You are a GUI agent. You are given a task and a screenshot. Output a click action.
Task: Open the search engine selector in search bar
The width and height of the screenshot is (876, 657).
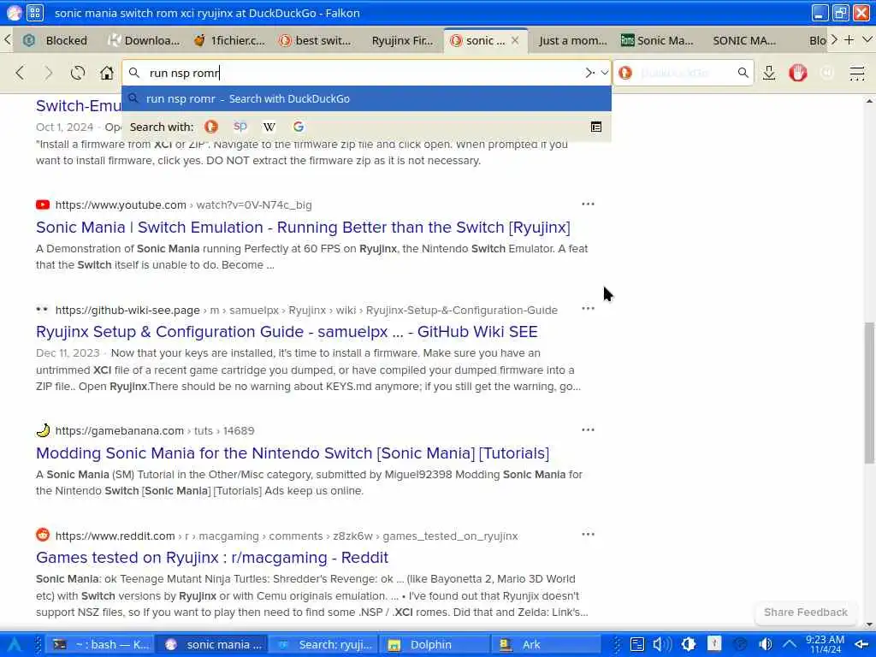pyautogui.click(x=625, y=73)
